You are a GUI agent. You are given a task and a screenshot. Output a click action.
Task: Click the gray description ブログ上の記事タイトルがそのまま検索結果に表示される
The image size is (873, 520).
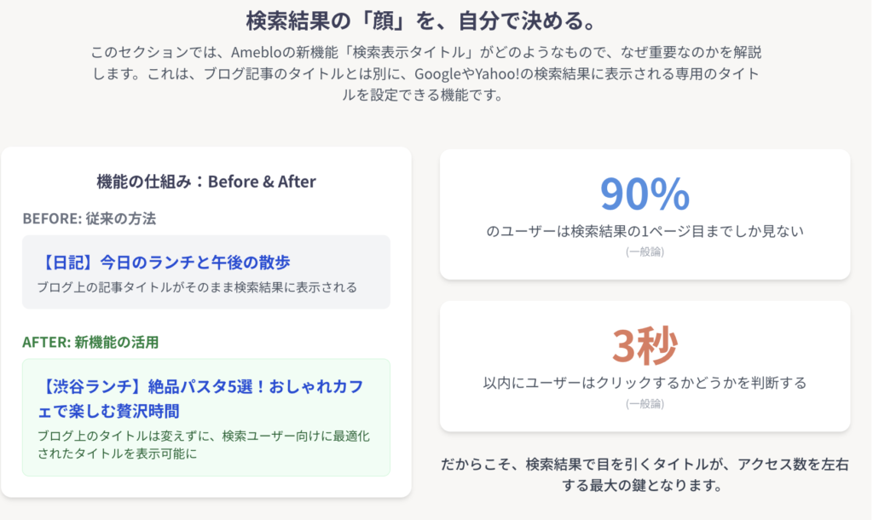click(x=197, y=287)
